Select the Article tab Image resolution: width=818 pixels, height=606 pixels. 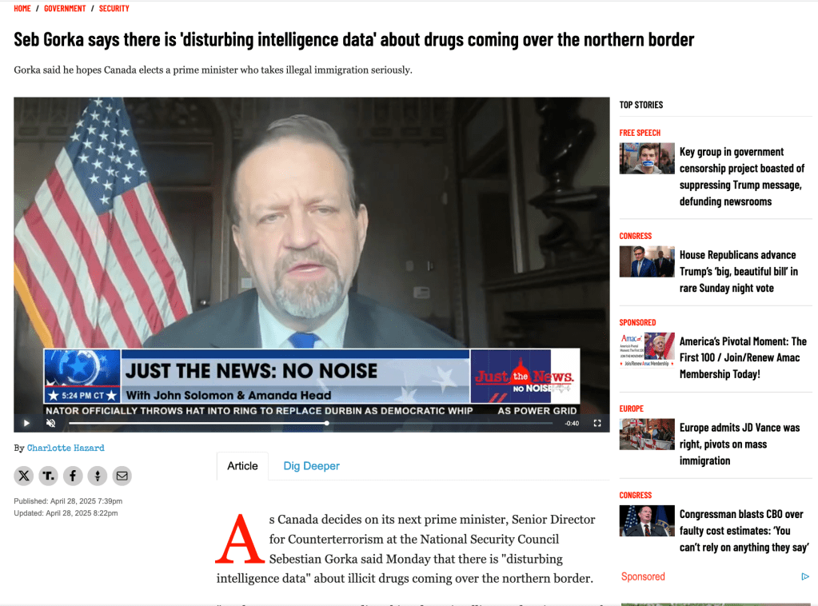tap(242, 466)
